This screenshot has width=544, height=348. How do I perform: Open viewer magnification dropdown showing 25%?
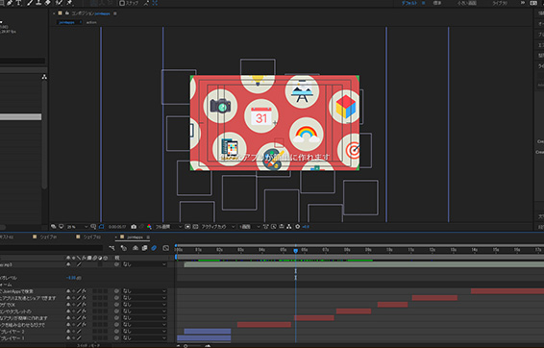click(77, 227)
